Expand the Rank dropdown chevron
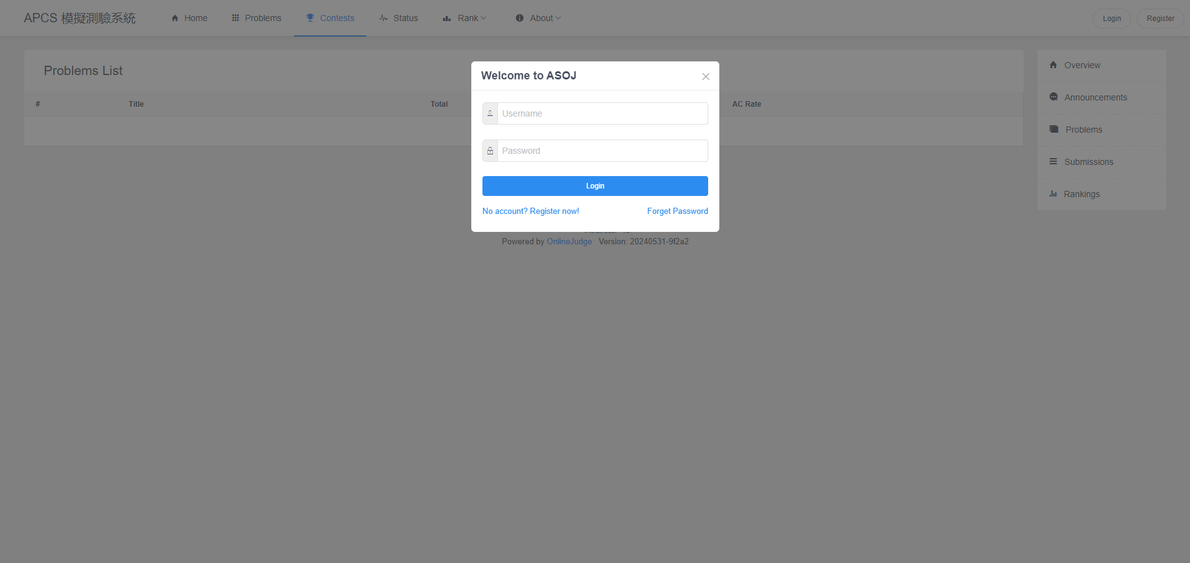This screenshot has width=1190, height=563. coord(484,18)
